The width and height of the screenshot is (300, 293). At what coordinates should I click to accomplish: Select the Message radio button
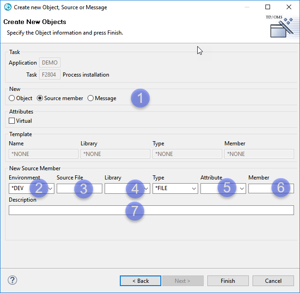[x=90, y=98]
